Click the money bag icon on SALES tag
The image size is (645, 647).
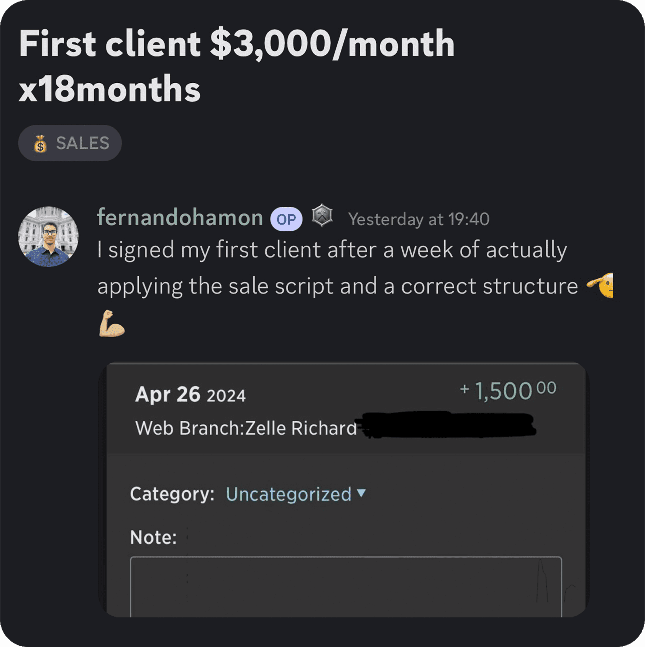(40, 144)
